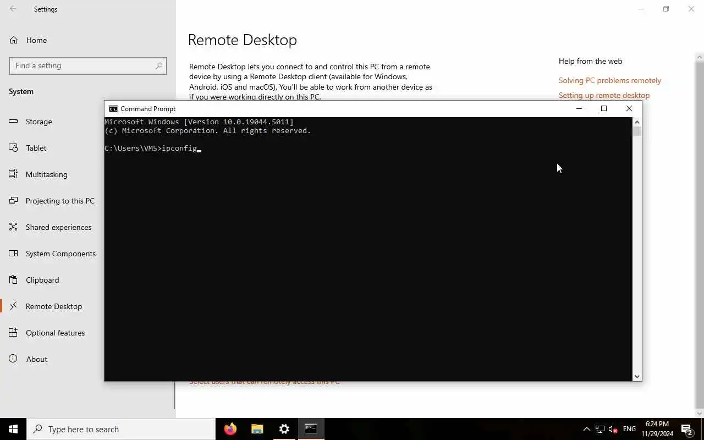Screen dimensions: 704x440
Task: Click the System Components icon
Action: (x=13, y=254)
